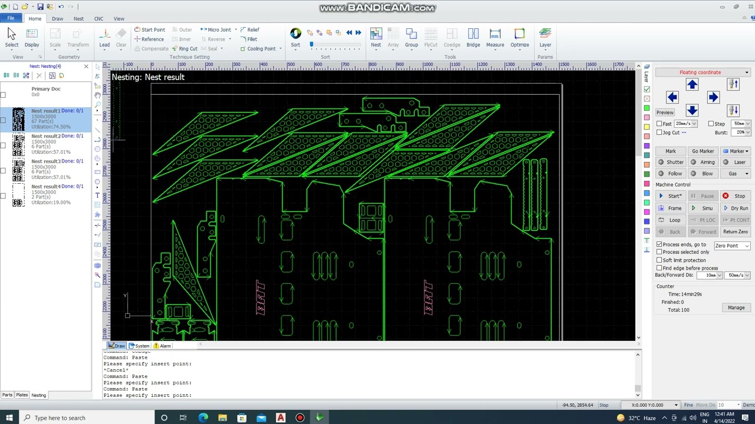The height and width of the screenshot is (424, 755).
Task: Lower the laser head icon
Action: point(733,110)
